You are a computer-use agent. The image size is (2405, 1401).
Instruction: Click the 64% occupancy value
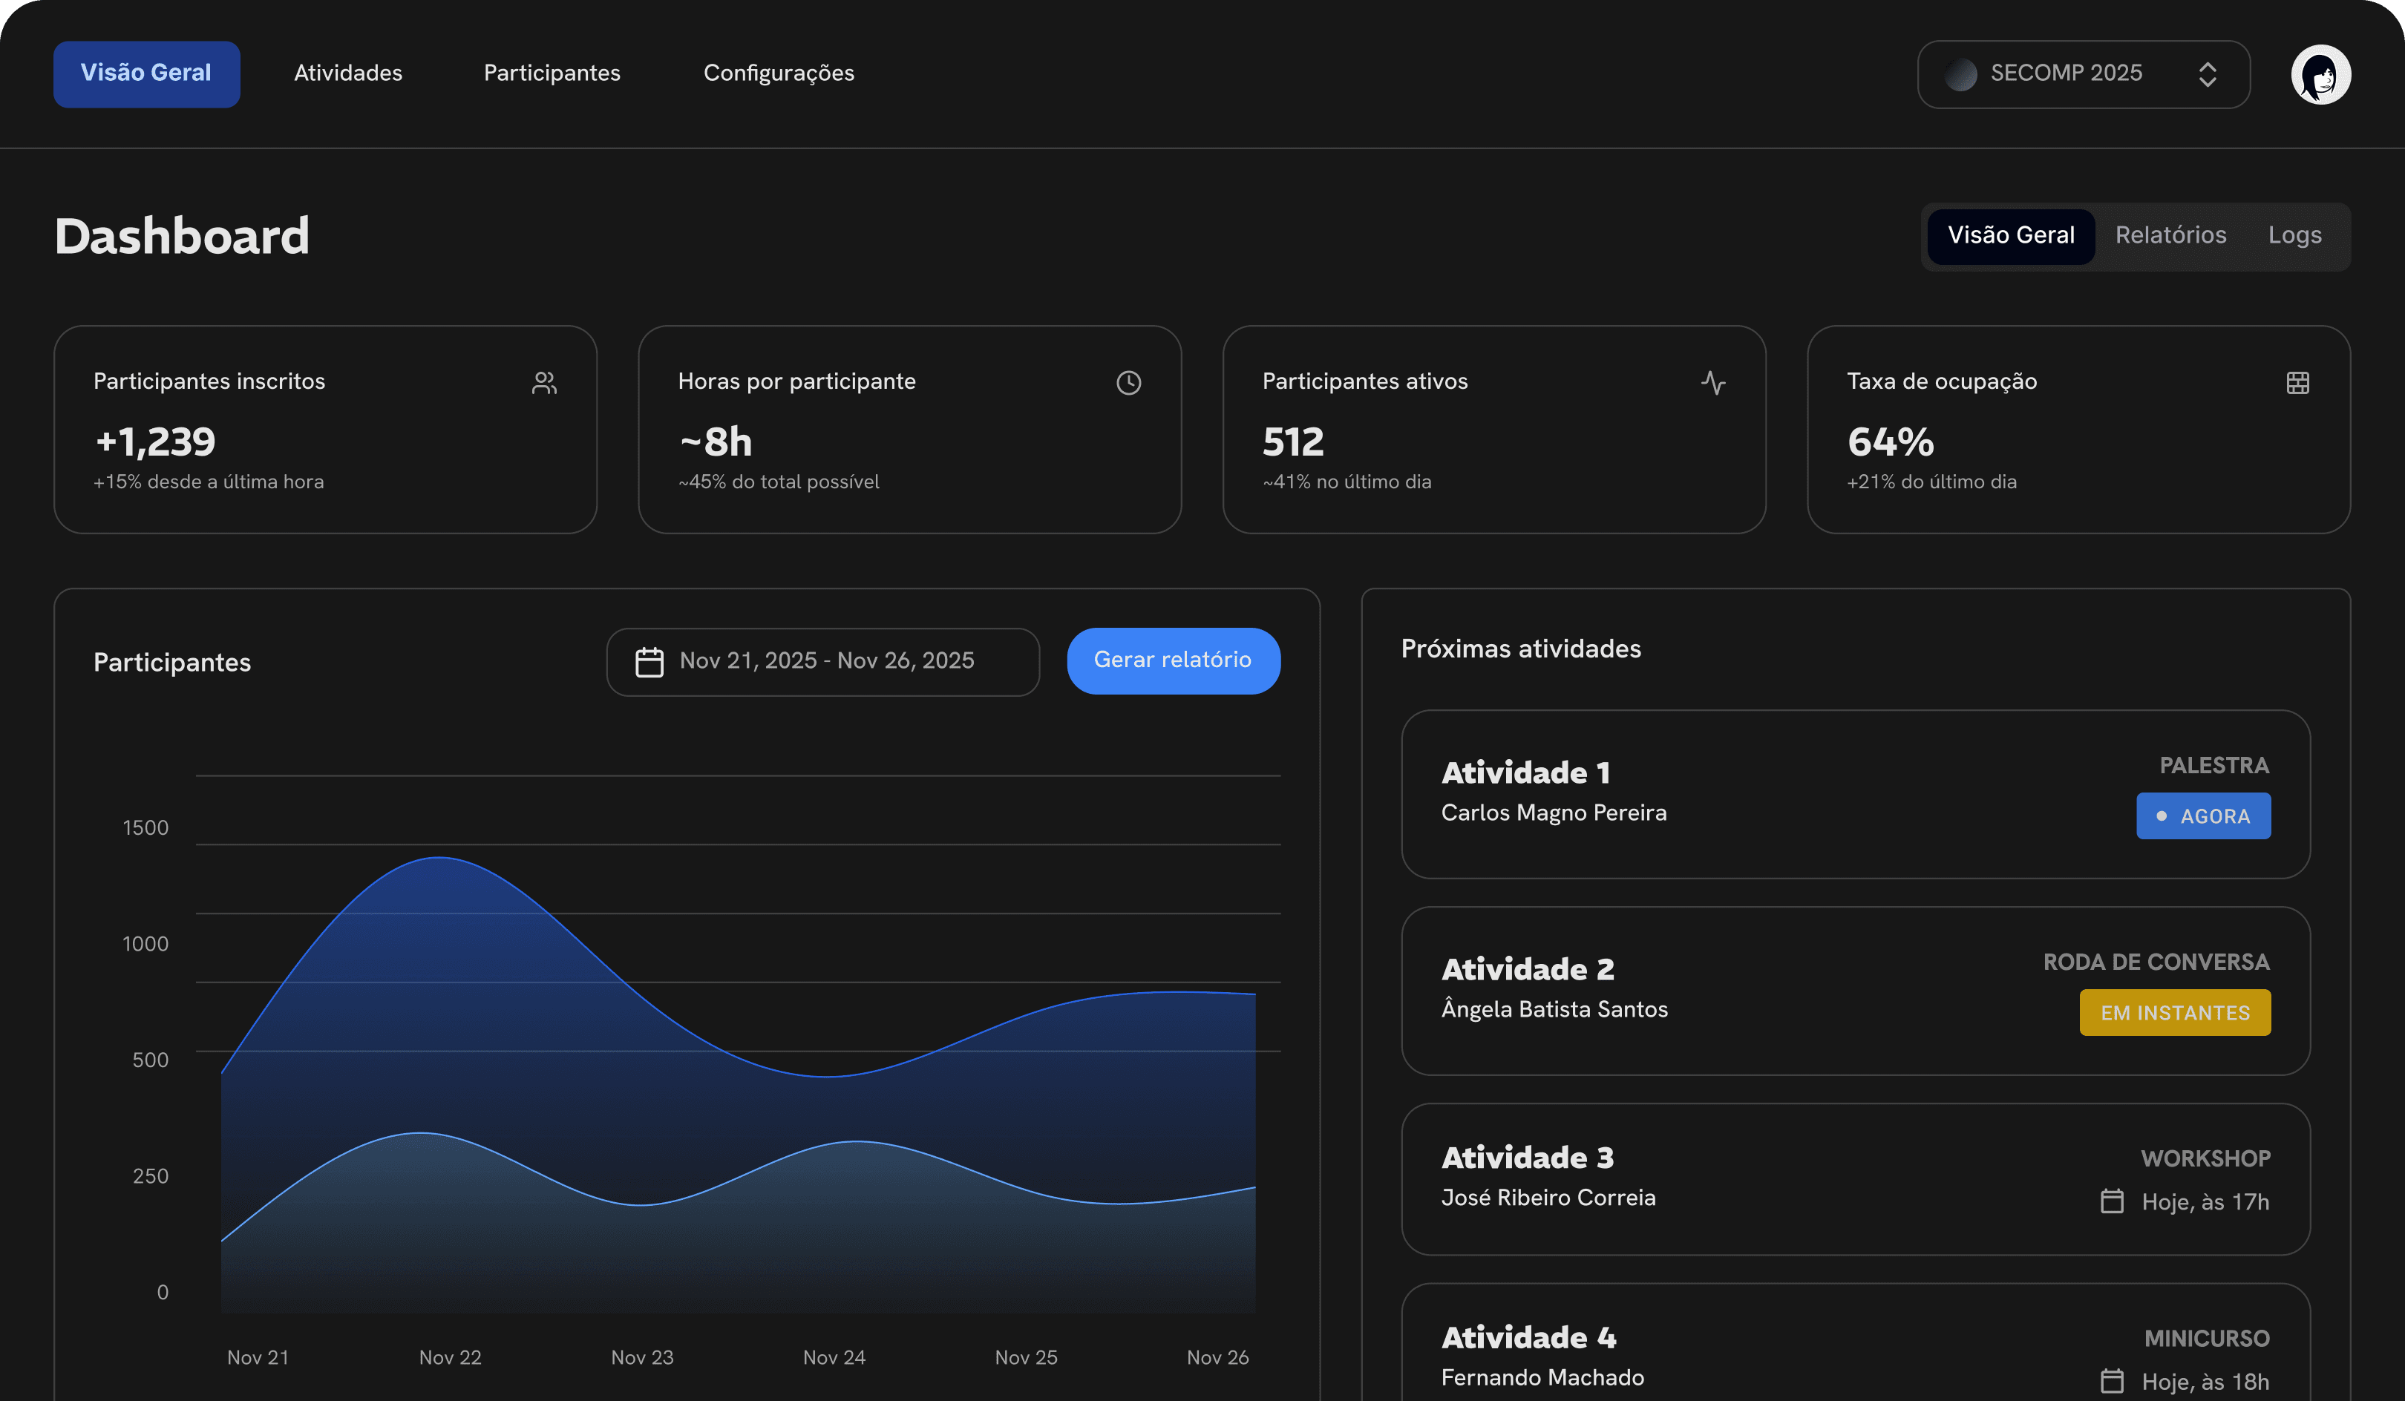tap(1891, 442)
